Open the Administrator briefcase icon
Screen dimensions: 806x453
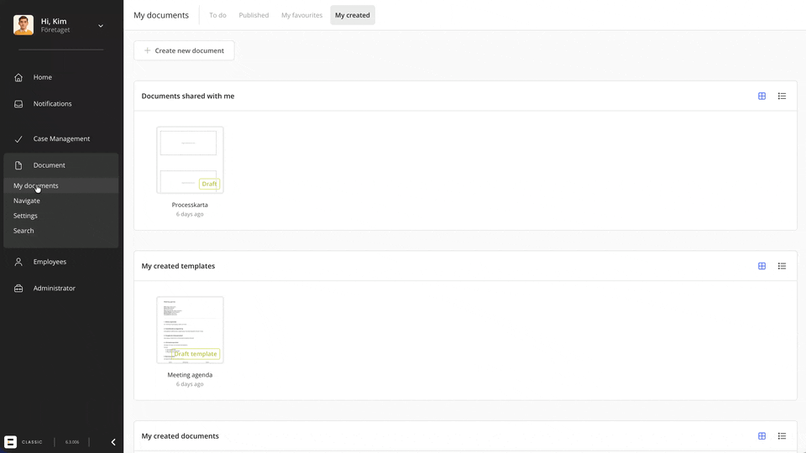[18, 289]
